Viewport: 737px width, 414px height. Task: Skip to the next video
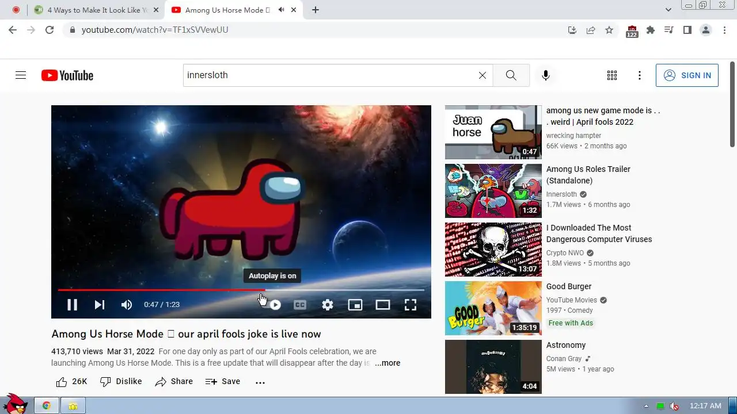[x=100, y=305]
